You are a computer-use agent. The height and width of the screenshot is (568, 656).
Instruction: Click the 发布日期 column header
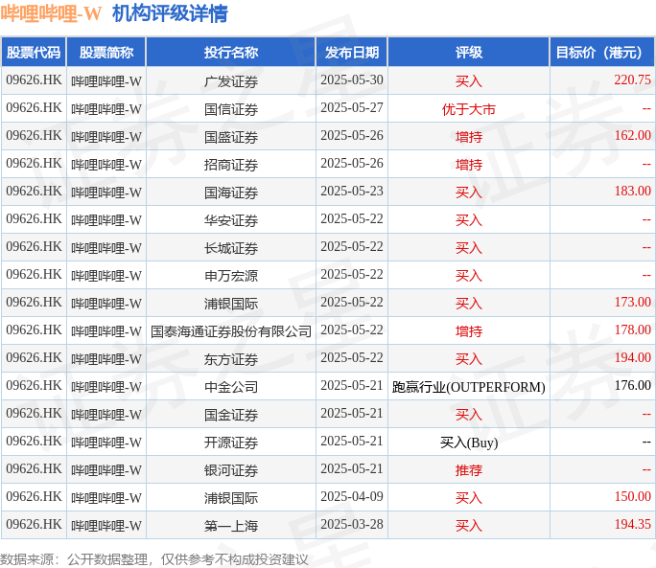352,53
